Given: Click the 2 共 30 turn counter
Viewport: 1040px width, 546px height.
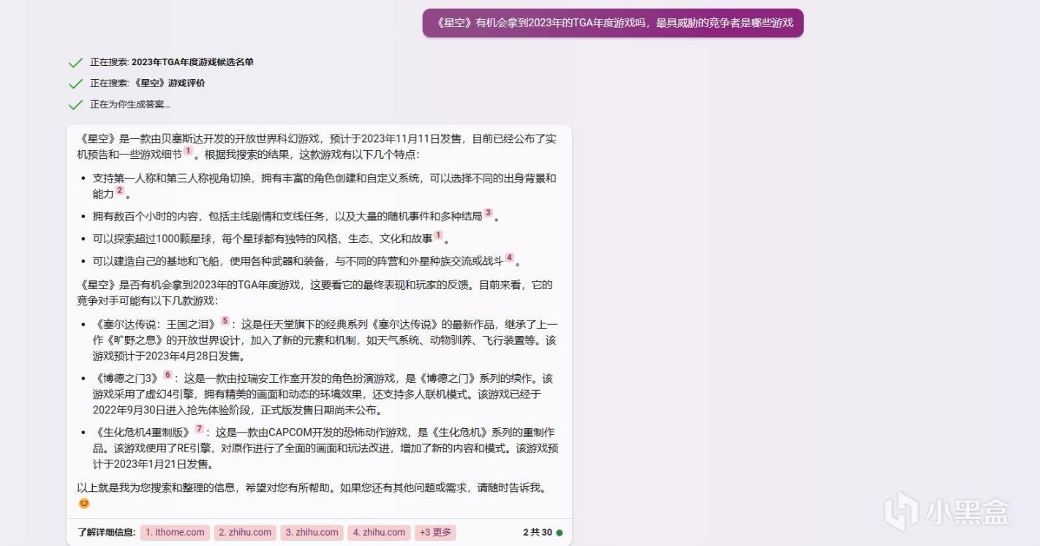Looking at the screenshot, I should point(538,533).
